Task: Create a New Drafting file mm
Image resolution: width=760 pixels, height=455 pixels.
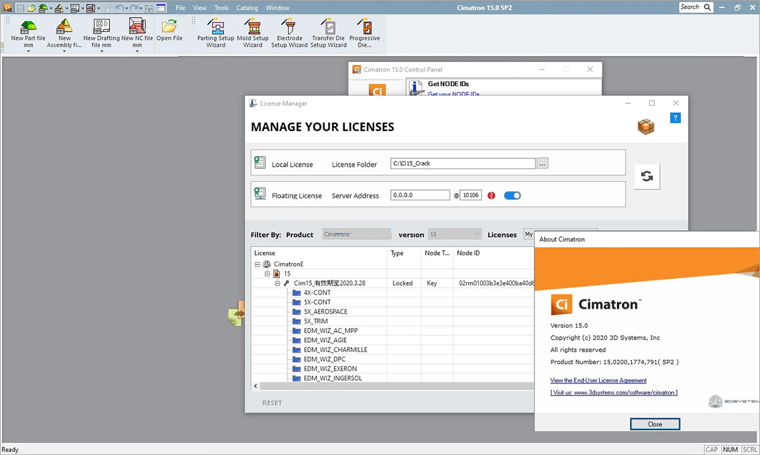Action: pos(101,27)
